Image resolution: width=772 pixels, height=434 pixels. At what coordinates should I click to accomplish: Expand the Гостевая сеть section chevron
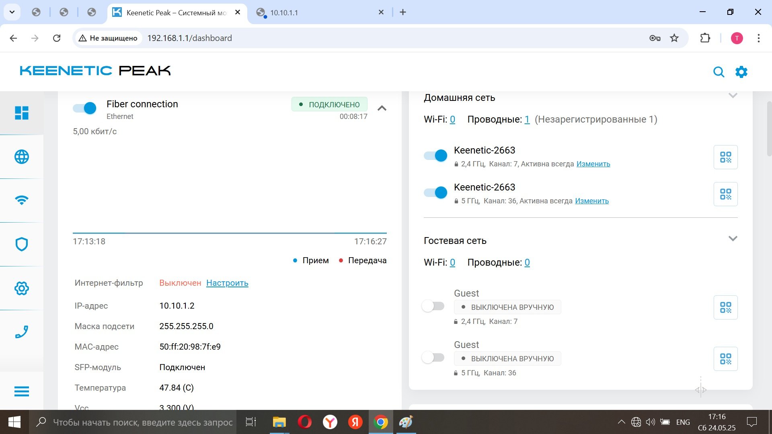(733, 239)
